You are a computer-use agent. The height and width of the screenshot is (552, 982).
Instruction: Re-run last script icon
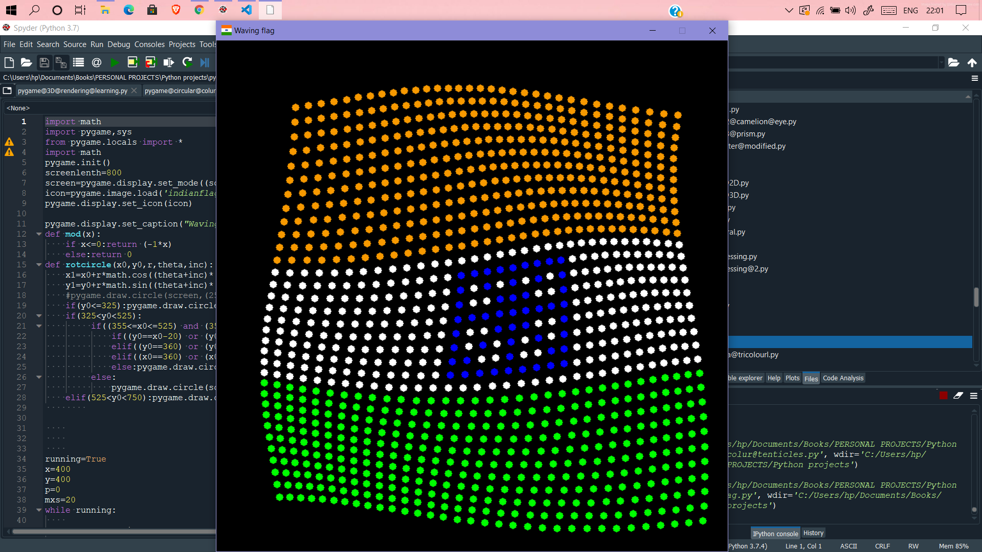click(187, 62)
